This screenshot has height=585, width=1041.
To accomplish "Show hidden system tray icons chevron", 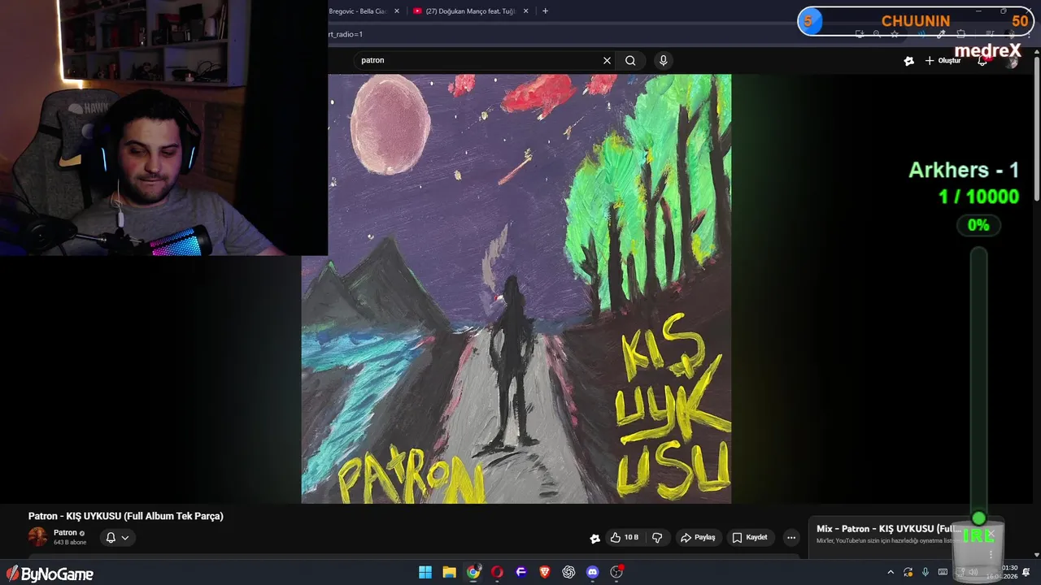I will click(x=891, y=572).
